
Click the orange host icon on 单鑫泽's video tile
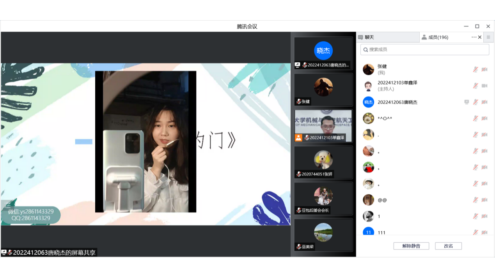[298, 137]
